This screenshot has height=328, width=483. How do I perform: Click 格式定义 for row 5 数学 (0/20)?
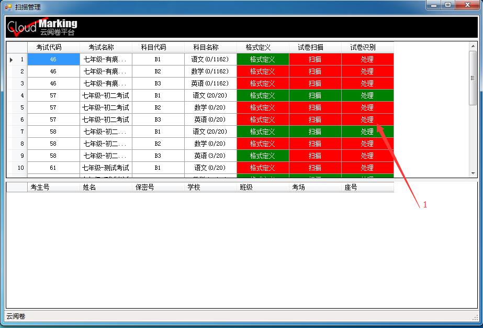pos(263,107)
